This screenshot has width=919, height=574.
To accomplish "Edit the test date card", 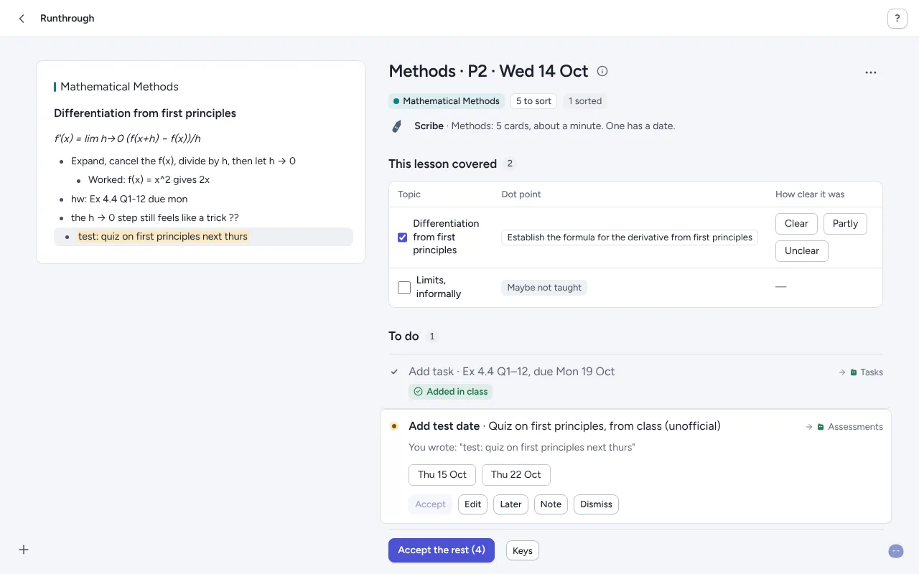I will pos(472,504).
